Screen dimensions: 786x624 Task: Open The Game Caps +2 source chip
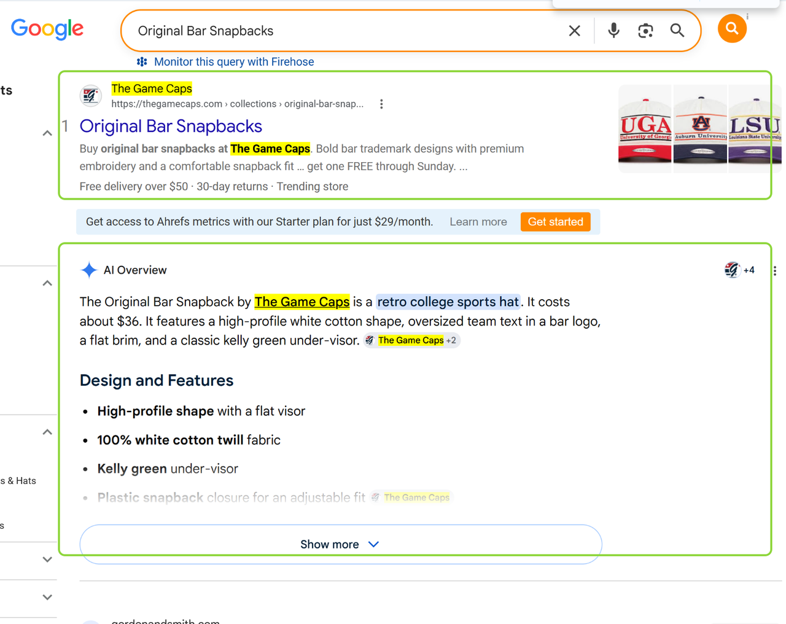tap(411, 340)
